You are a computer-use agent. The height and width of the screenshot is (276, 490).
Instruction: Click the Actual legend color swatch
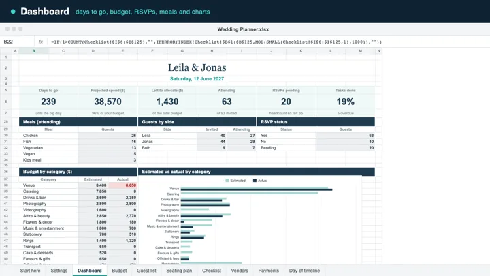255,181
